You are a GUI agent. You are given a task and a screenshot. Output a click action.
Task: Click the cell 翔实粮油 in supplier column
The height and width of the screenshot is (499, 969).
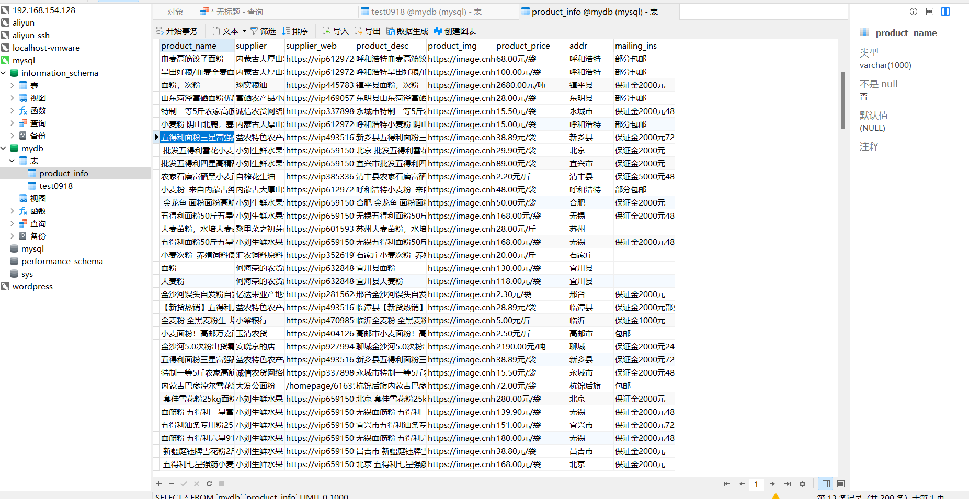[259, 85]
